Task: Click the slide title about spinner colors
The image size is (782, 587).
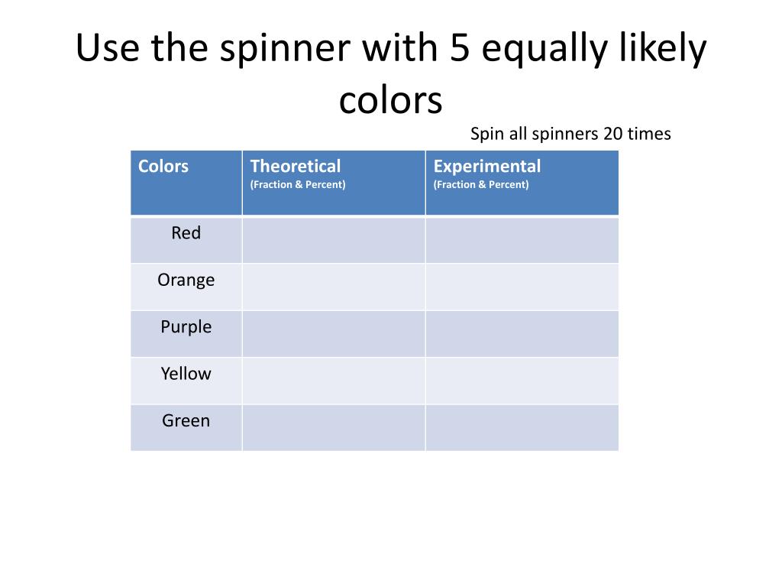Action: (391, 73)
